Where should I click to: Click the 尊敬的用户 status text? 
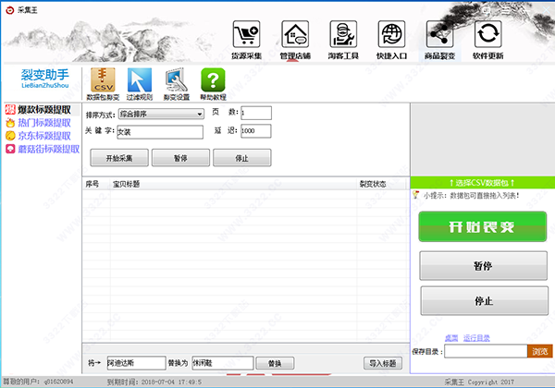(x=38, y=382)
